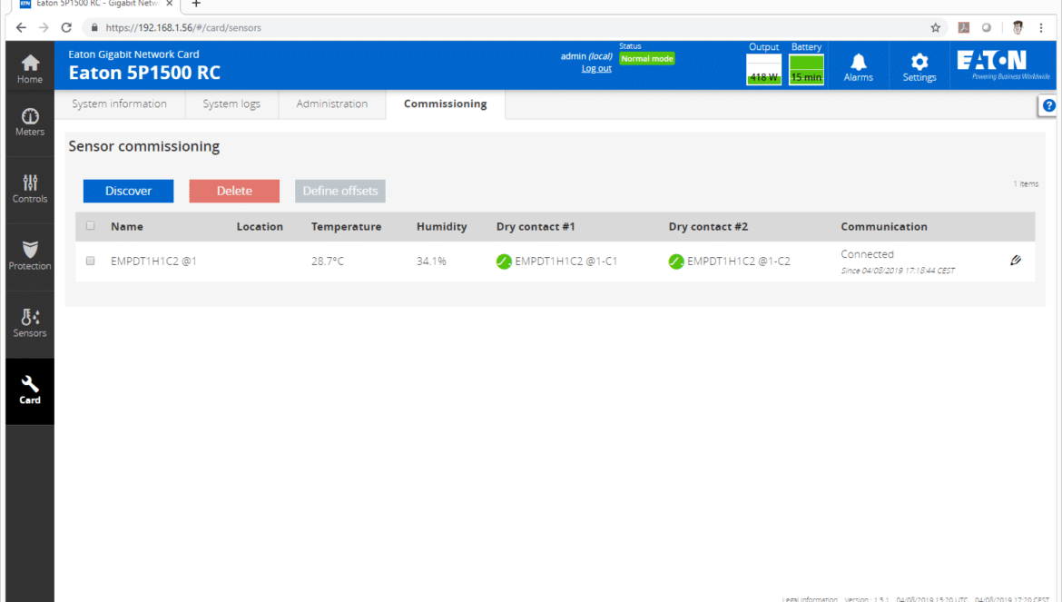1062x602 pixels.
Task: Click sensor name EMPDT1H1C2 @1
Action: click(153, 262)
